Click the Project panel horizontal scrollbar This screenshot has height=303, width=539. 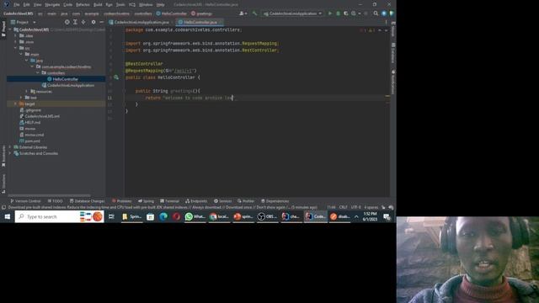49,195
